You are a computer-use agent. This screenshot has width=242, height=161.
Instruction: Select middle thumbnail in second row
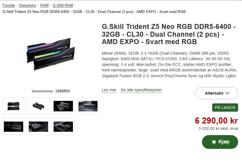click(x=38, y=127)
